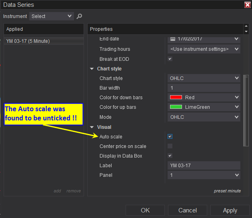This screenshot has width=252, height=218.
Task: Toggle the Display in Data Box checkbox
Action: 170,156
